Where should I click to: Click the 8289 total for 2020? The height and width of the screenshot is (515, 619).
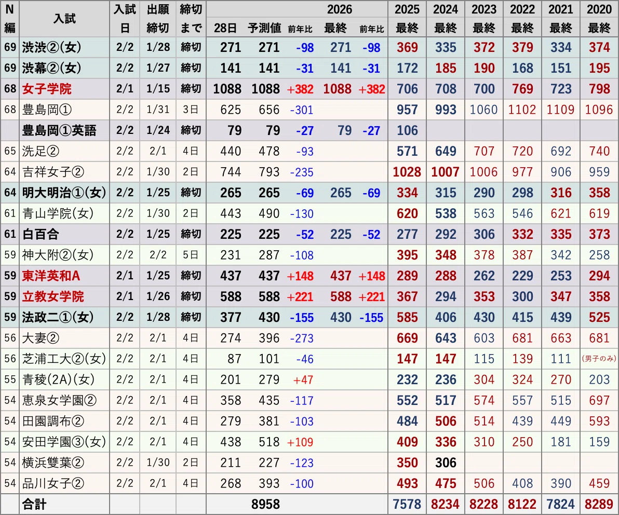click(599, 504)
